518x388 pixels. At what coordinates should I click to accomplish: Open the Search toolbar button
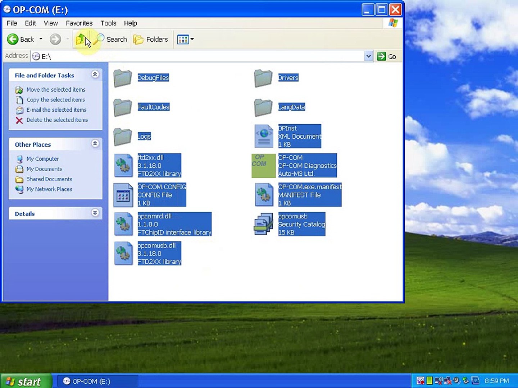tap(111, 39)
